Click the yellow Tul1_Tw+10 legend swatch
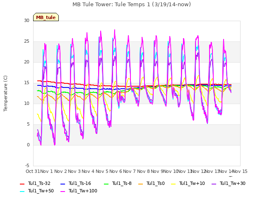 pos(173,184)
